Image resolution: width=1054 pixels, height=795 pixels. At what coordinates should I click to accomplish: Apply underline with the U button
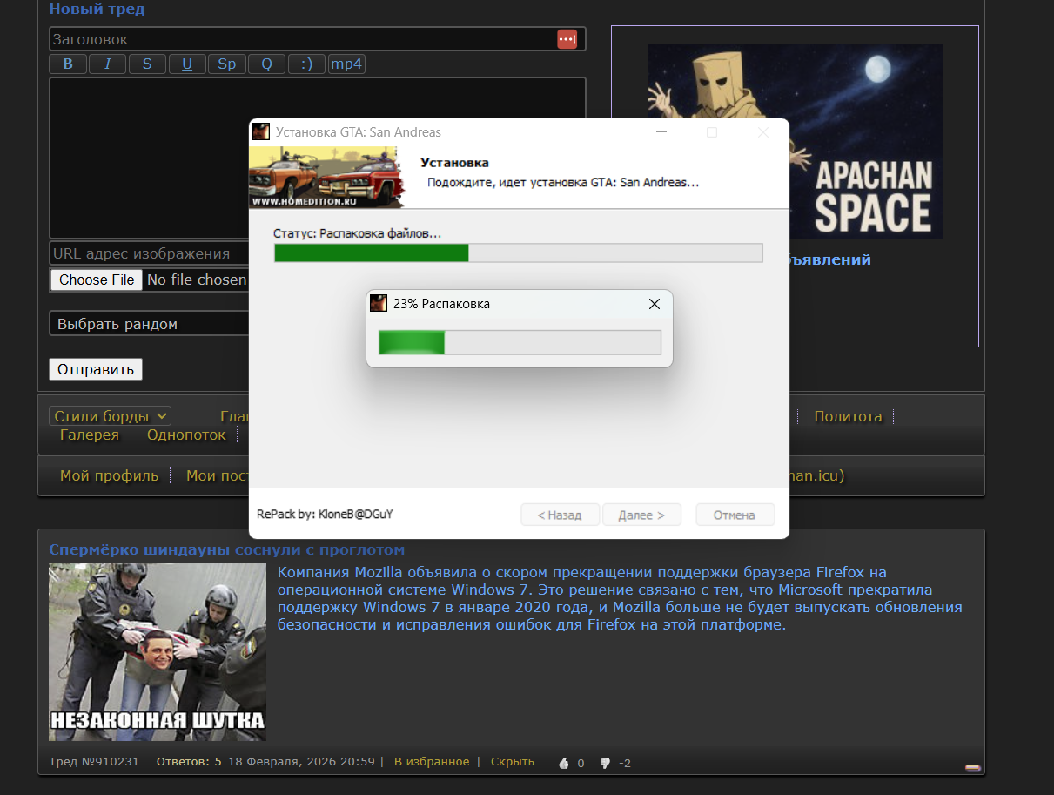pyautogui.click(x=187, y=64)
